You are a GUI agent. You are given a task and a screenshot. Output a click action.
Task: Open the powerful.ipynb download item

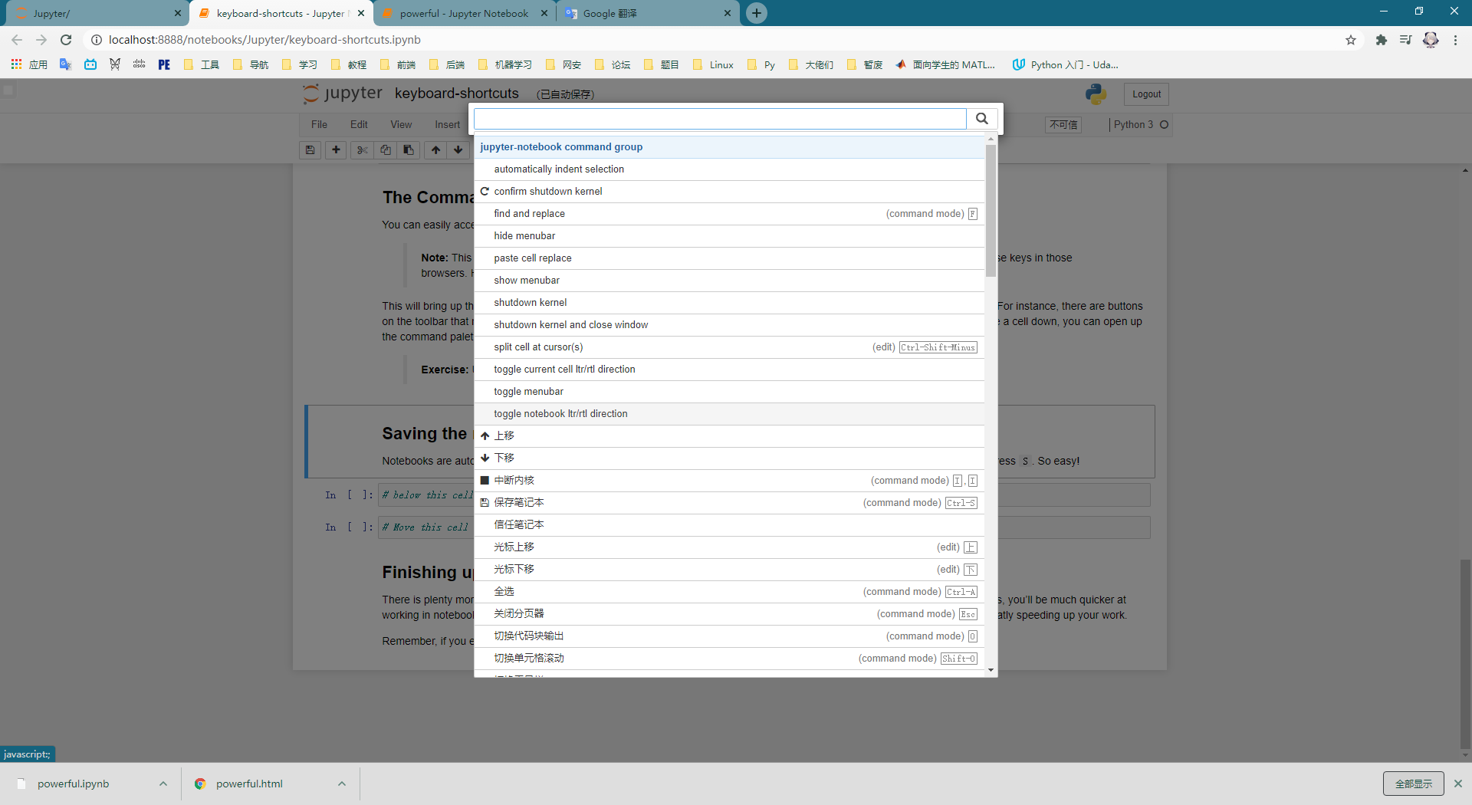click(73, 784)
